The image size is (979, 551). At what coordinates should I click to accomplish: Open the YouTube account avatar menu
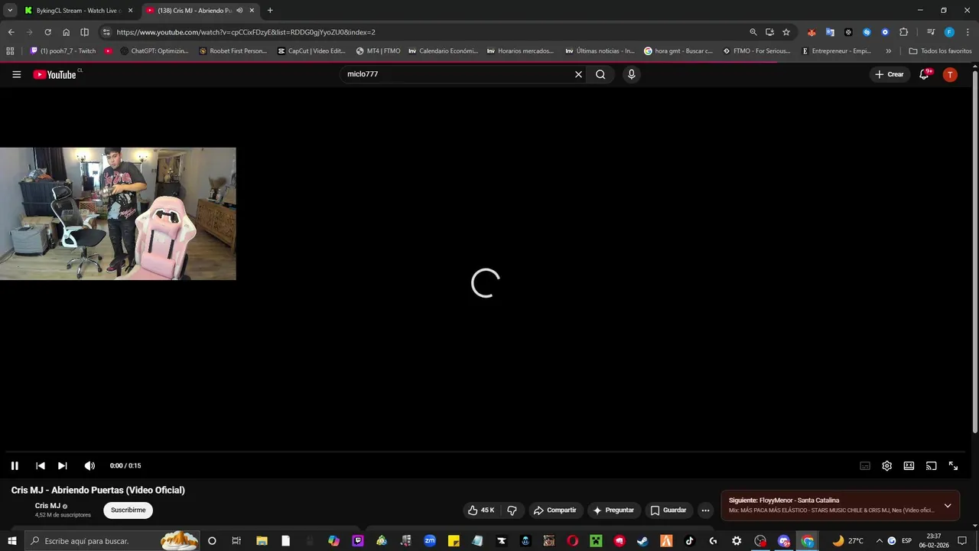[x=950, y=74]
